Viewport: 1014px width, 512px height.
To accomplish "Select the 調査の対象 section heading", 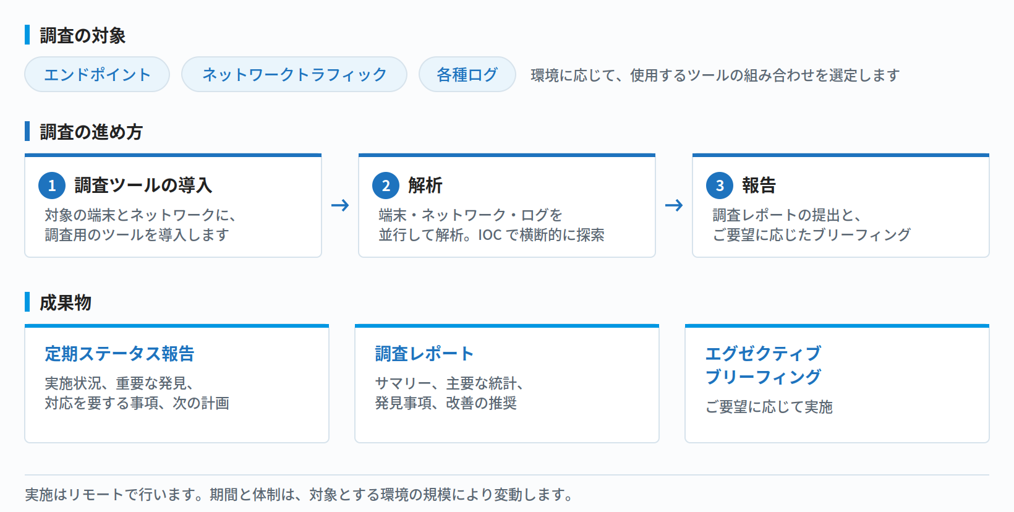I will pos(83,35).
